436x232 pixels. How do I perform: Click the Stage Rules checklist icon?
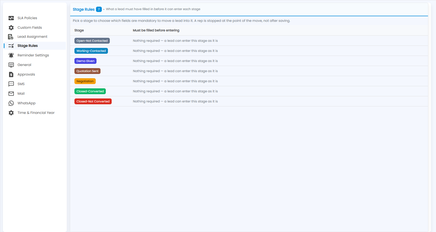pyautogui.click(x=11, y=46)
